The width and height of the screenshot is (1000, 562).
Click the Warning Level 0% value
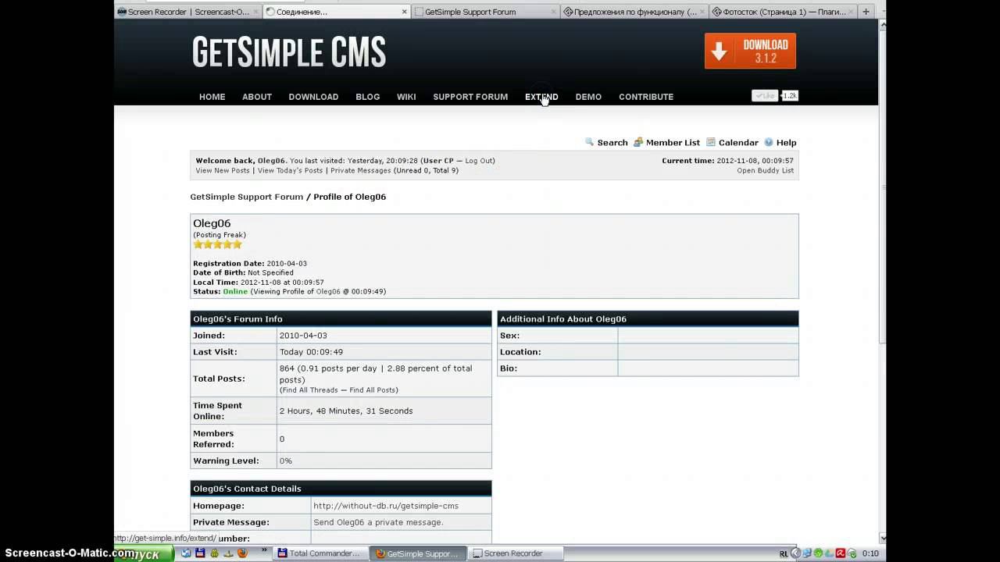pyautogui.click(x=286, y=461)
